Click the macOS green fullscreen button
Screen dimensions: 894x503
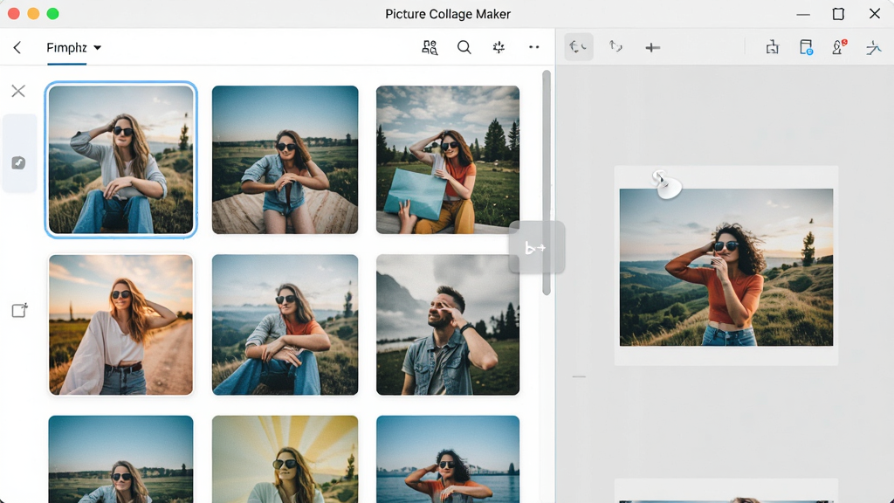coord(52,14)
